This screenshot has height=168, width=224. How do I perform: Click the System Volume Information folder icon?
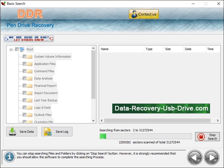pos(30,57)
